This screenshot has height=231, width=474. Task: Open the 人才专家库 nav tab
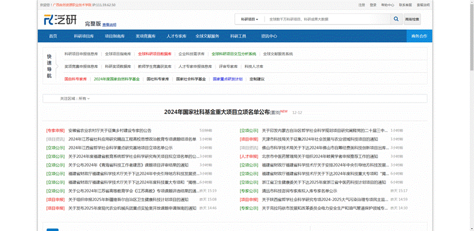[x=176, y=36]
